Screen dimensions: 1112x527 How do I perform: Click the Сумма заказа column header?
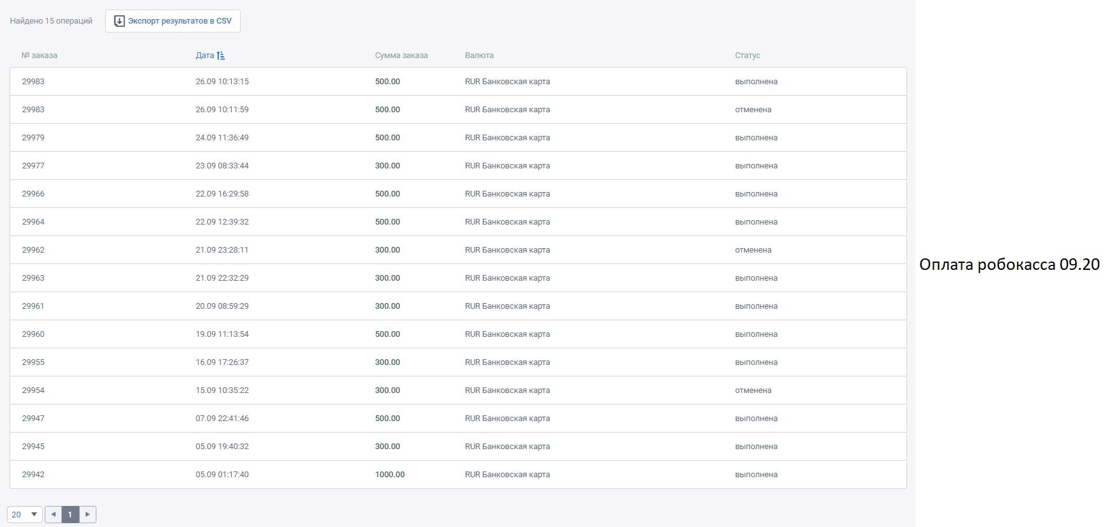coord(401,56)
